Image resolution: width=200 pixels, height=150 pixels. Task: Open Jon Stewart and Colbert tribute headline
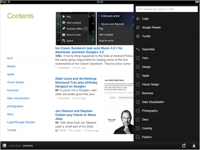pos(76,115)
